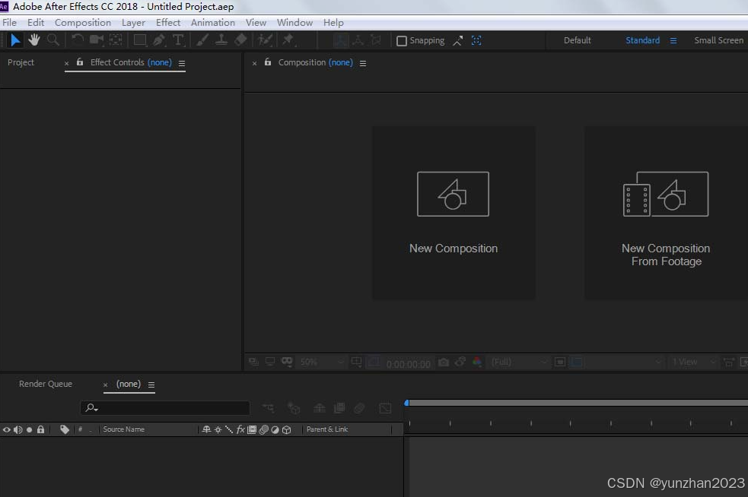Click the solo dot column header
The width and height of the screenshot is (748, 497).
tap(29, 430)
